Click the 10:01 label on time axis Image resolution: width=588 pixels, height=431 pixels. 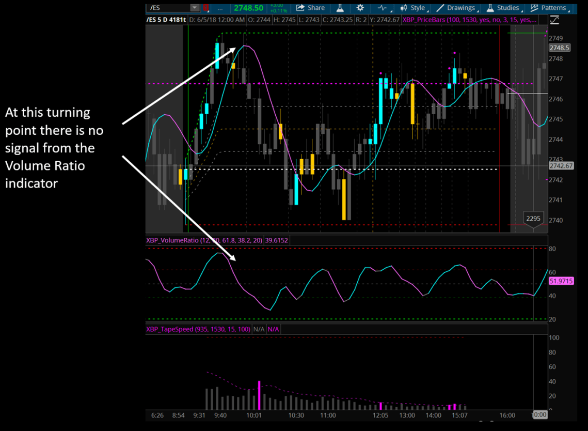click(x=254, y=415)
